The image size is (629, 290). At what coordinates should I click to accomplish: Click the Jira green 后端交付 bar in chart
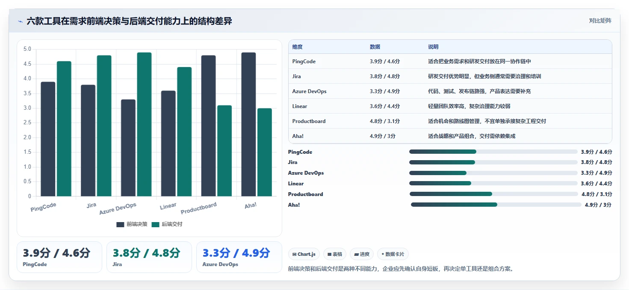104,126
